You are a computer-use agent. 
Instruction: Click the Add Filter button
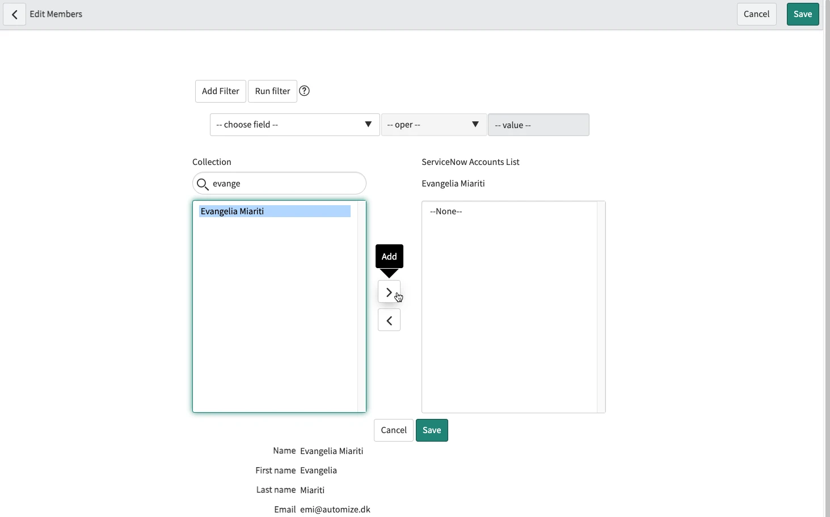[x=220, y=91]
